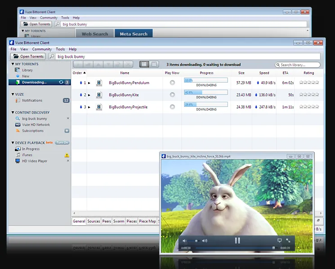Collapse the MY TORRENTS section
Viewport: 335px width, 269px height.
pyautogui.click(x=13, y=64)
